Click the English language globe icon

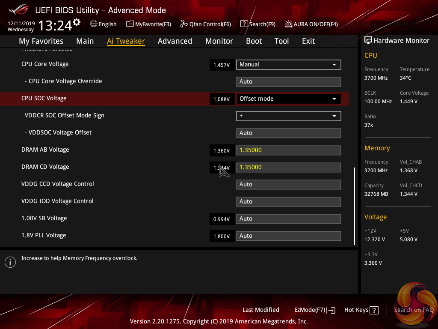point(94,24)
